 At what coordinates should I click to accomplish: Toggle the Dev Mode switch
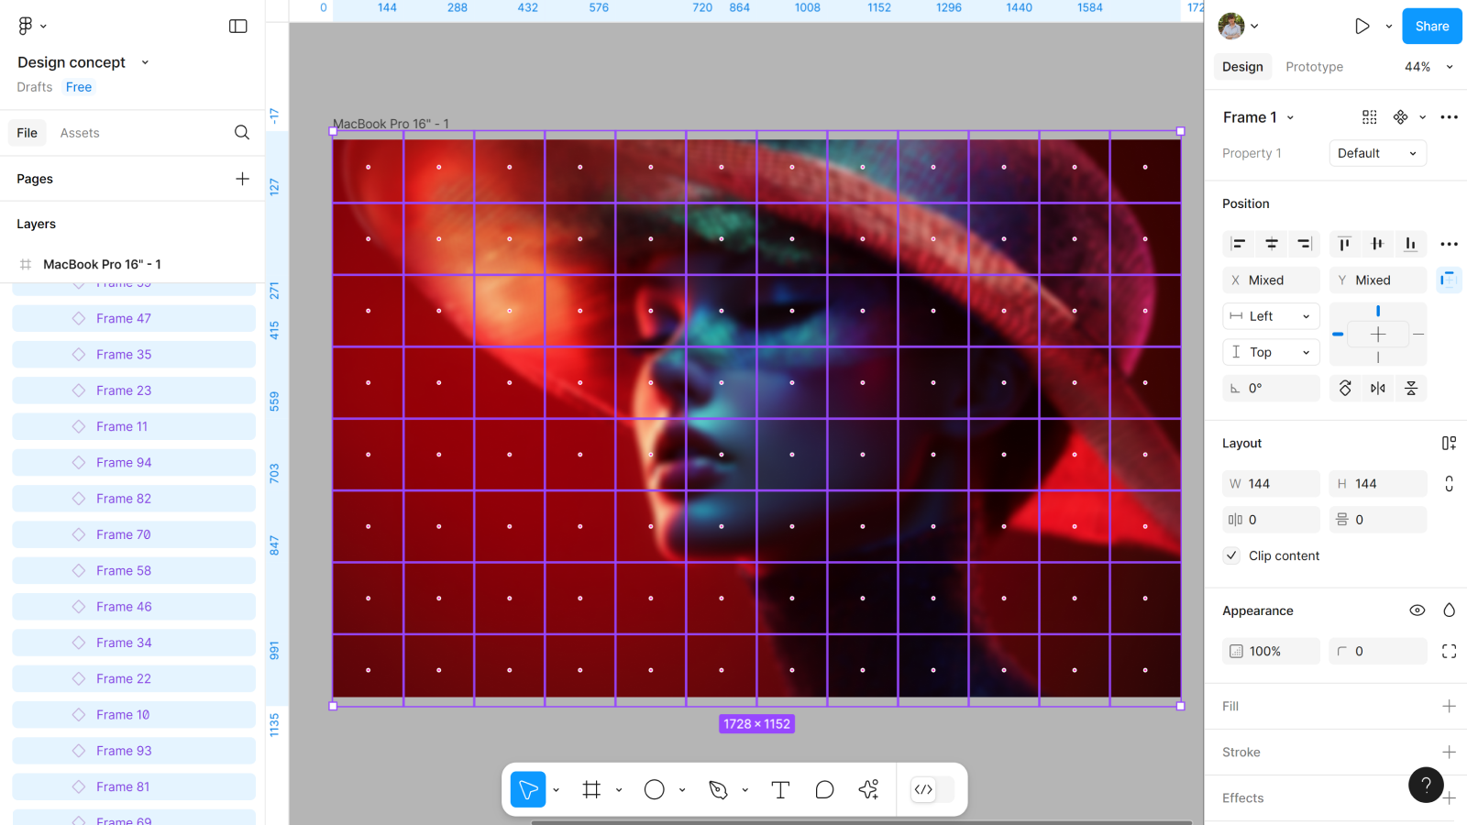[932, 789]
